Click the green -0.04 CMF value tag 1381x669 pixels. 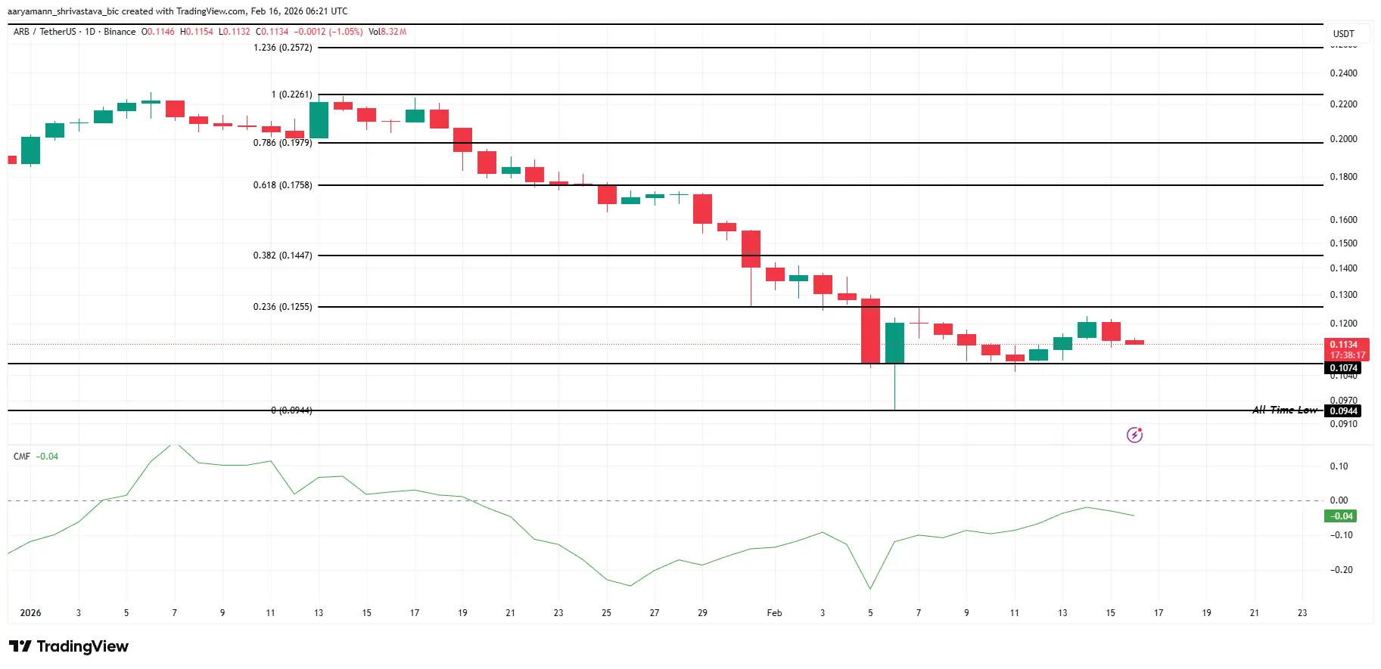point(1340,516)
